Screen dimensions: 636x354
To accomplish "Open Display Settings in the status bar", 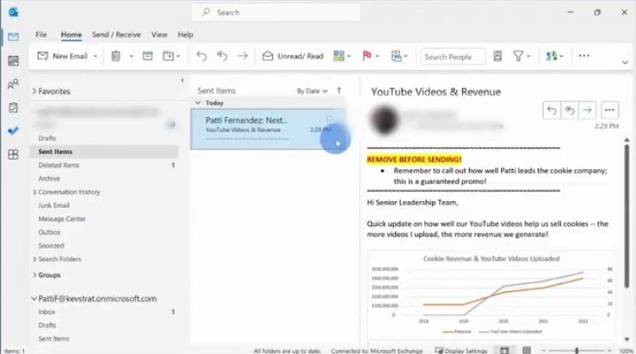I will (461, 351).
